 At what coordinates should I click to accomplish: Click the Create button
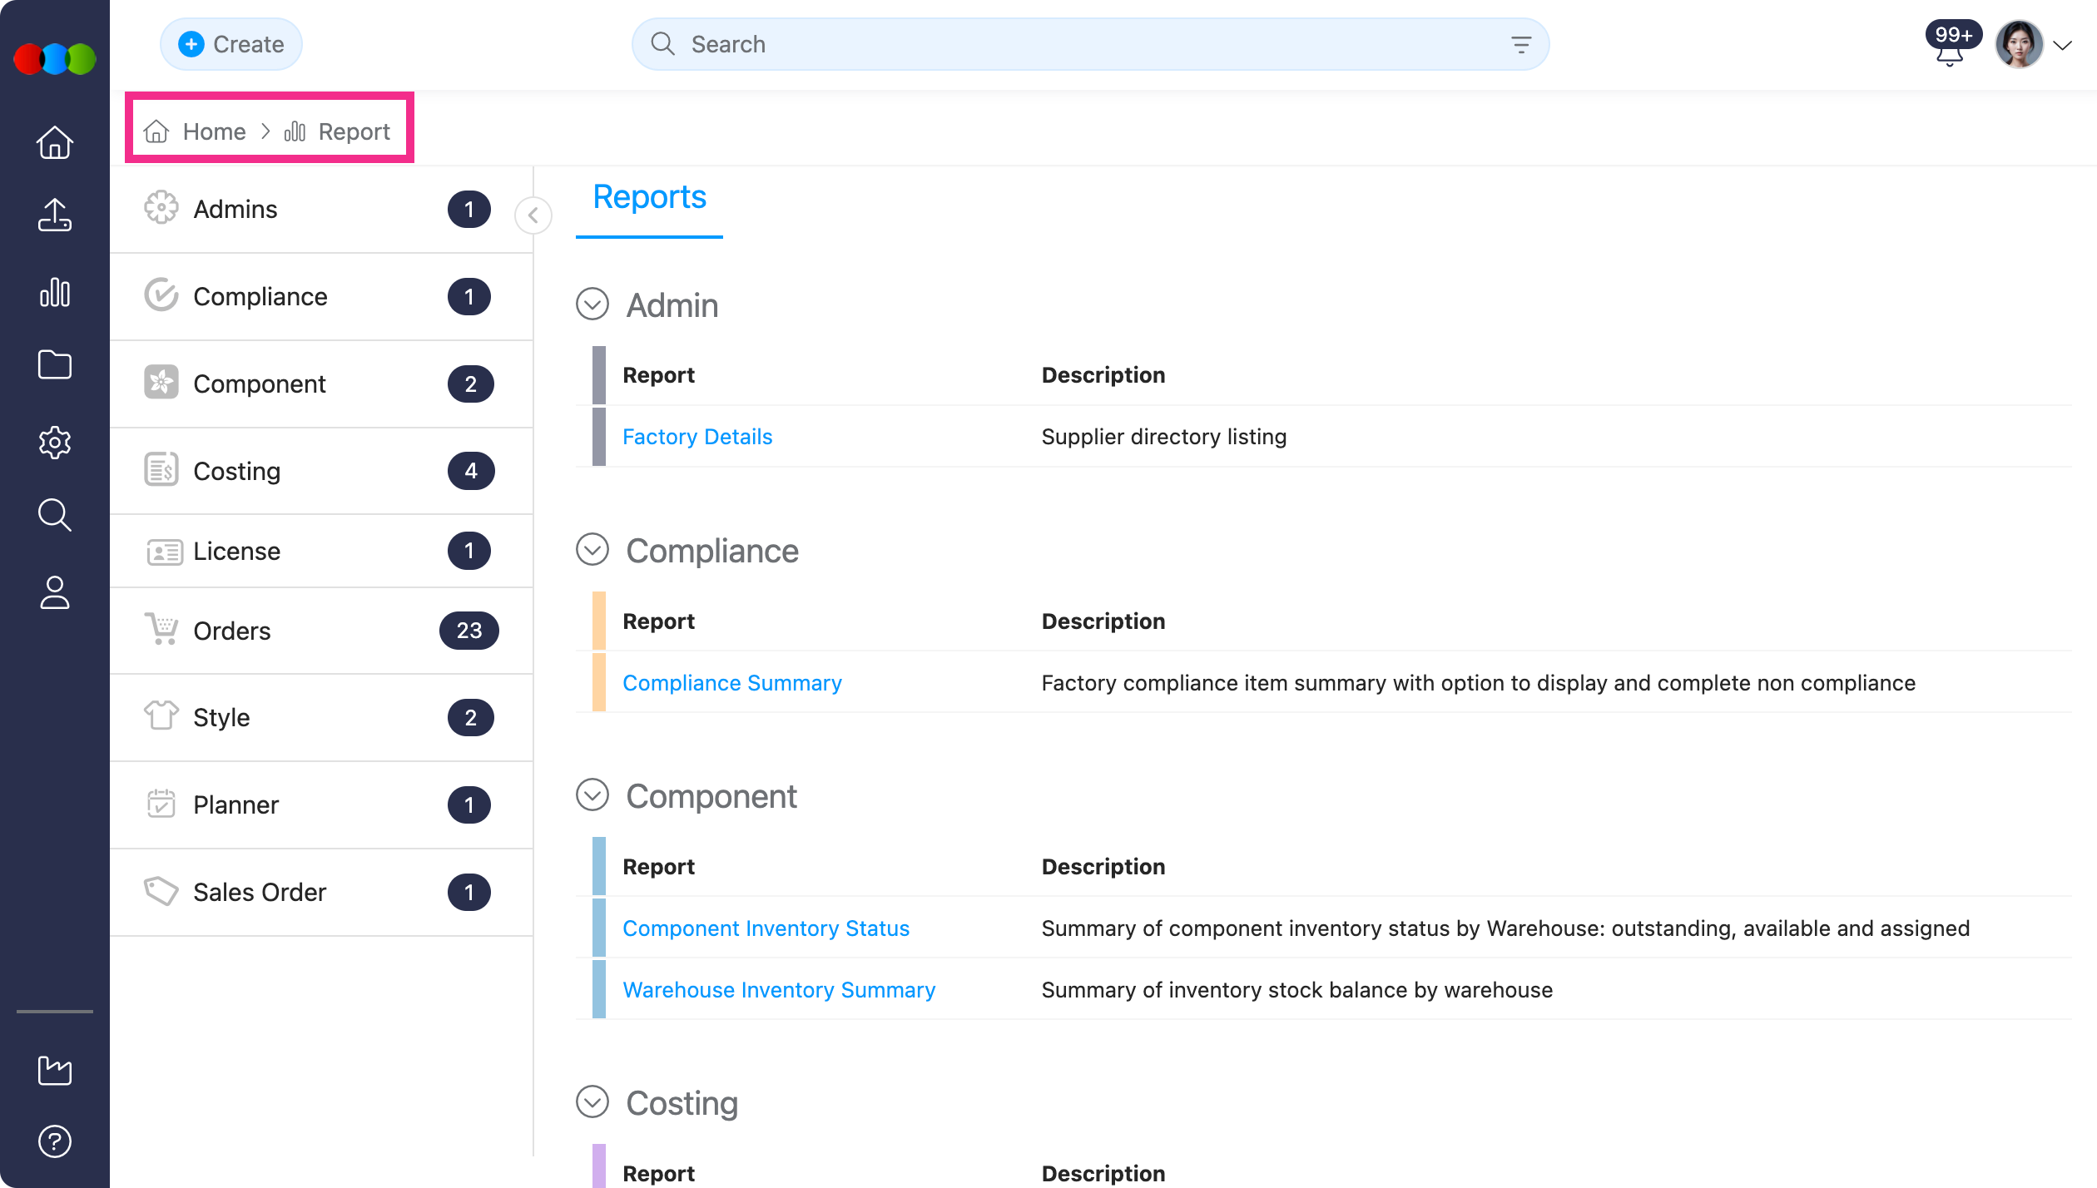click(231, 44)
